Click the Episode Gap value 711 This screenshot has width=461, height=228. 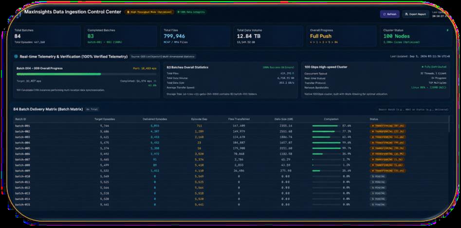click(199, 126)
